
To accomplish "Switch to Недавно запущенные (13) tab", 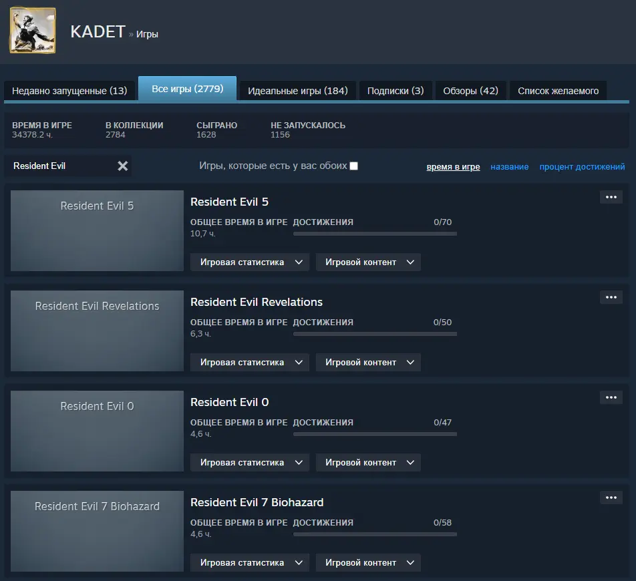I will 69,90.
